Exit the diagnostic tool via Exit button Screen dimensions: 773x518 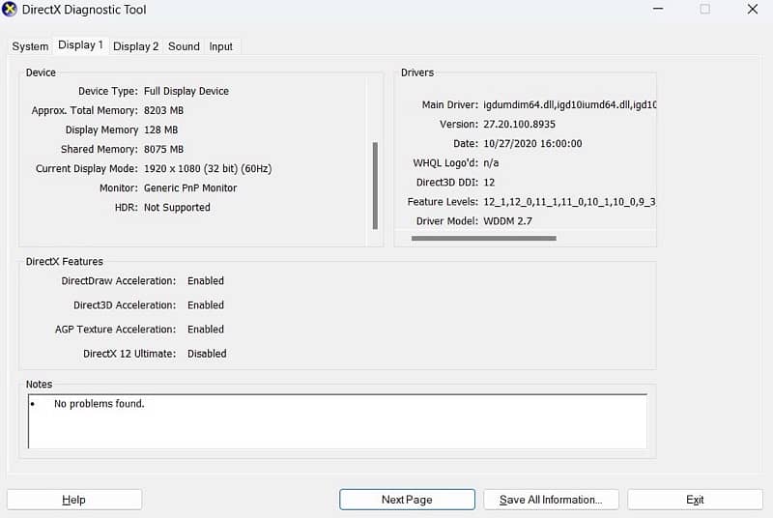(x=695, y=500)
